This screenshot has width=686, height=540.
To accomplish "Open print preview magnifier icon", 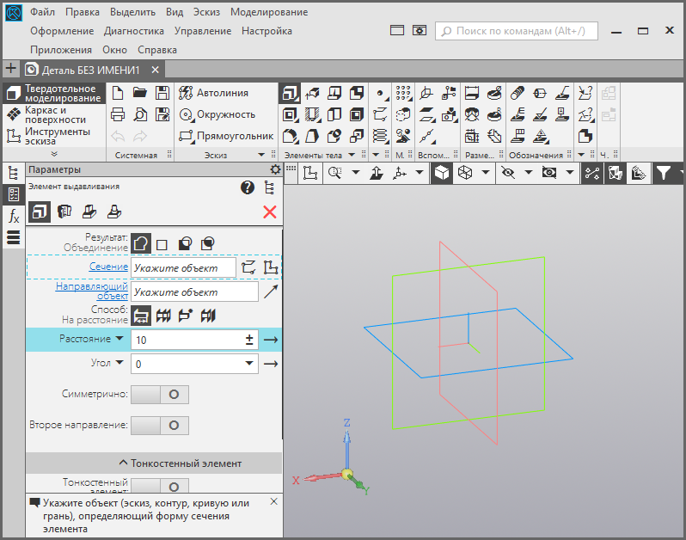I will 140,114.
